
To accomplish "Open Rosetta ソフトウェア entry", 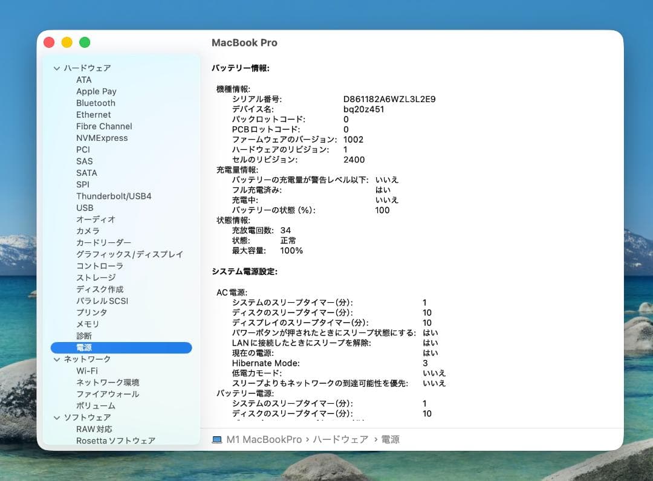I will (115, 441).
